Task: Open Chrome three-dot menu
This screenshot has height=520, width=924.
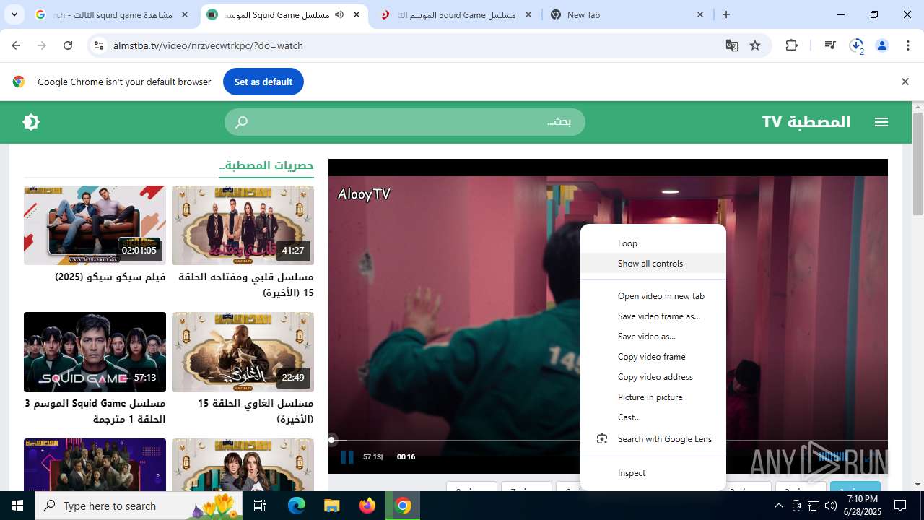Action: [x=907, y=45]
